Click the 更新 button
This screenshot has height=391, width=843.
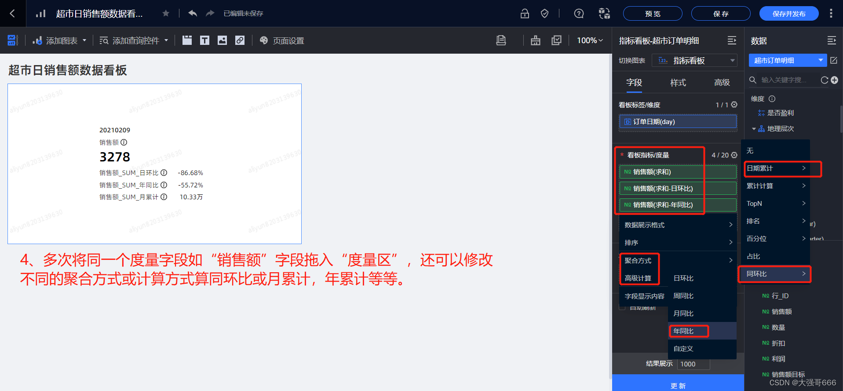[678, 384]
